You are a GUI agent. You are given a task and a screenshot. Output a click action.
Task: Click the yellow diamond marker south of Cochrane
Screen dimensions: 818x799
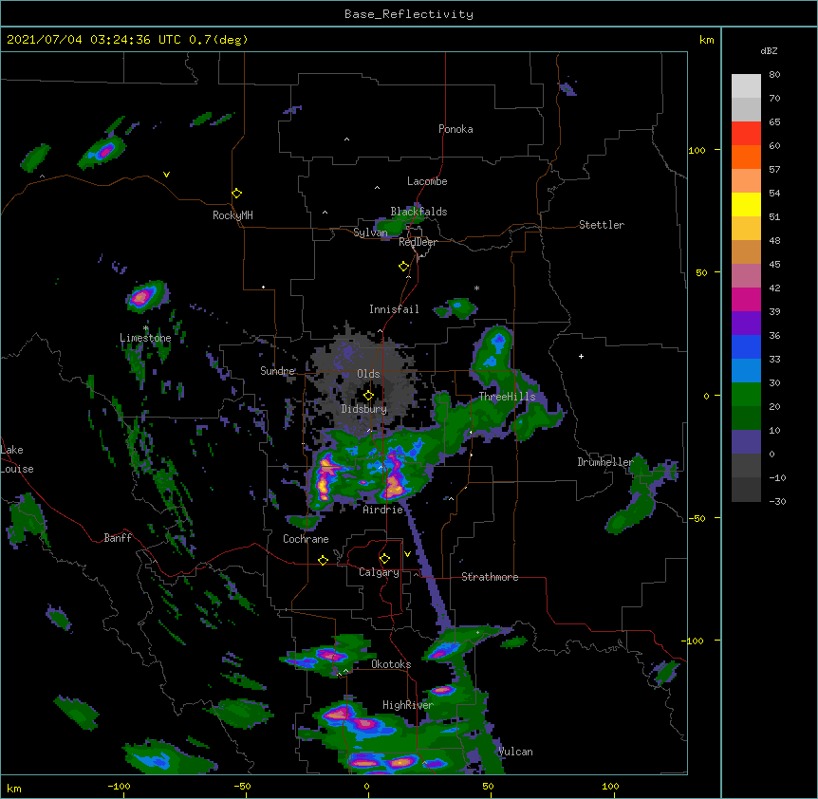point(323,560)
